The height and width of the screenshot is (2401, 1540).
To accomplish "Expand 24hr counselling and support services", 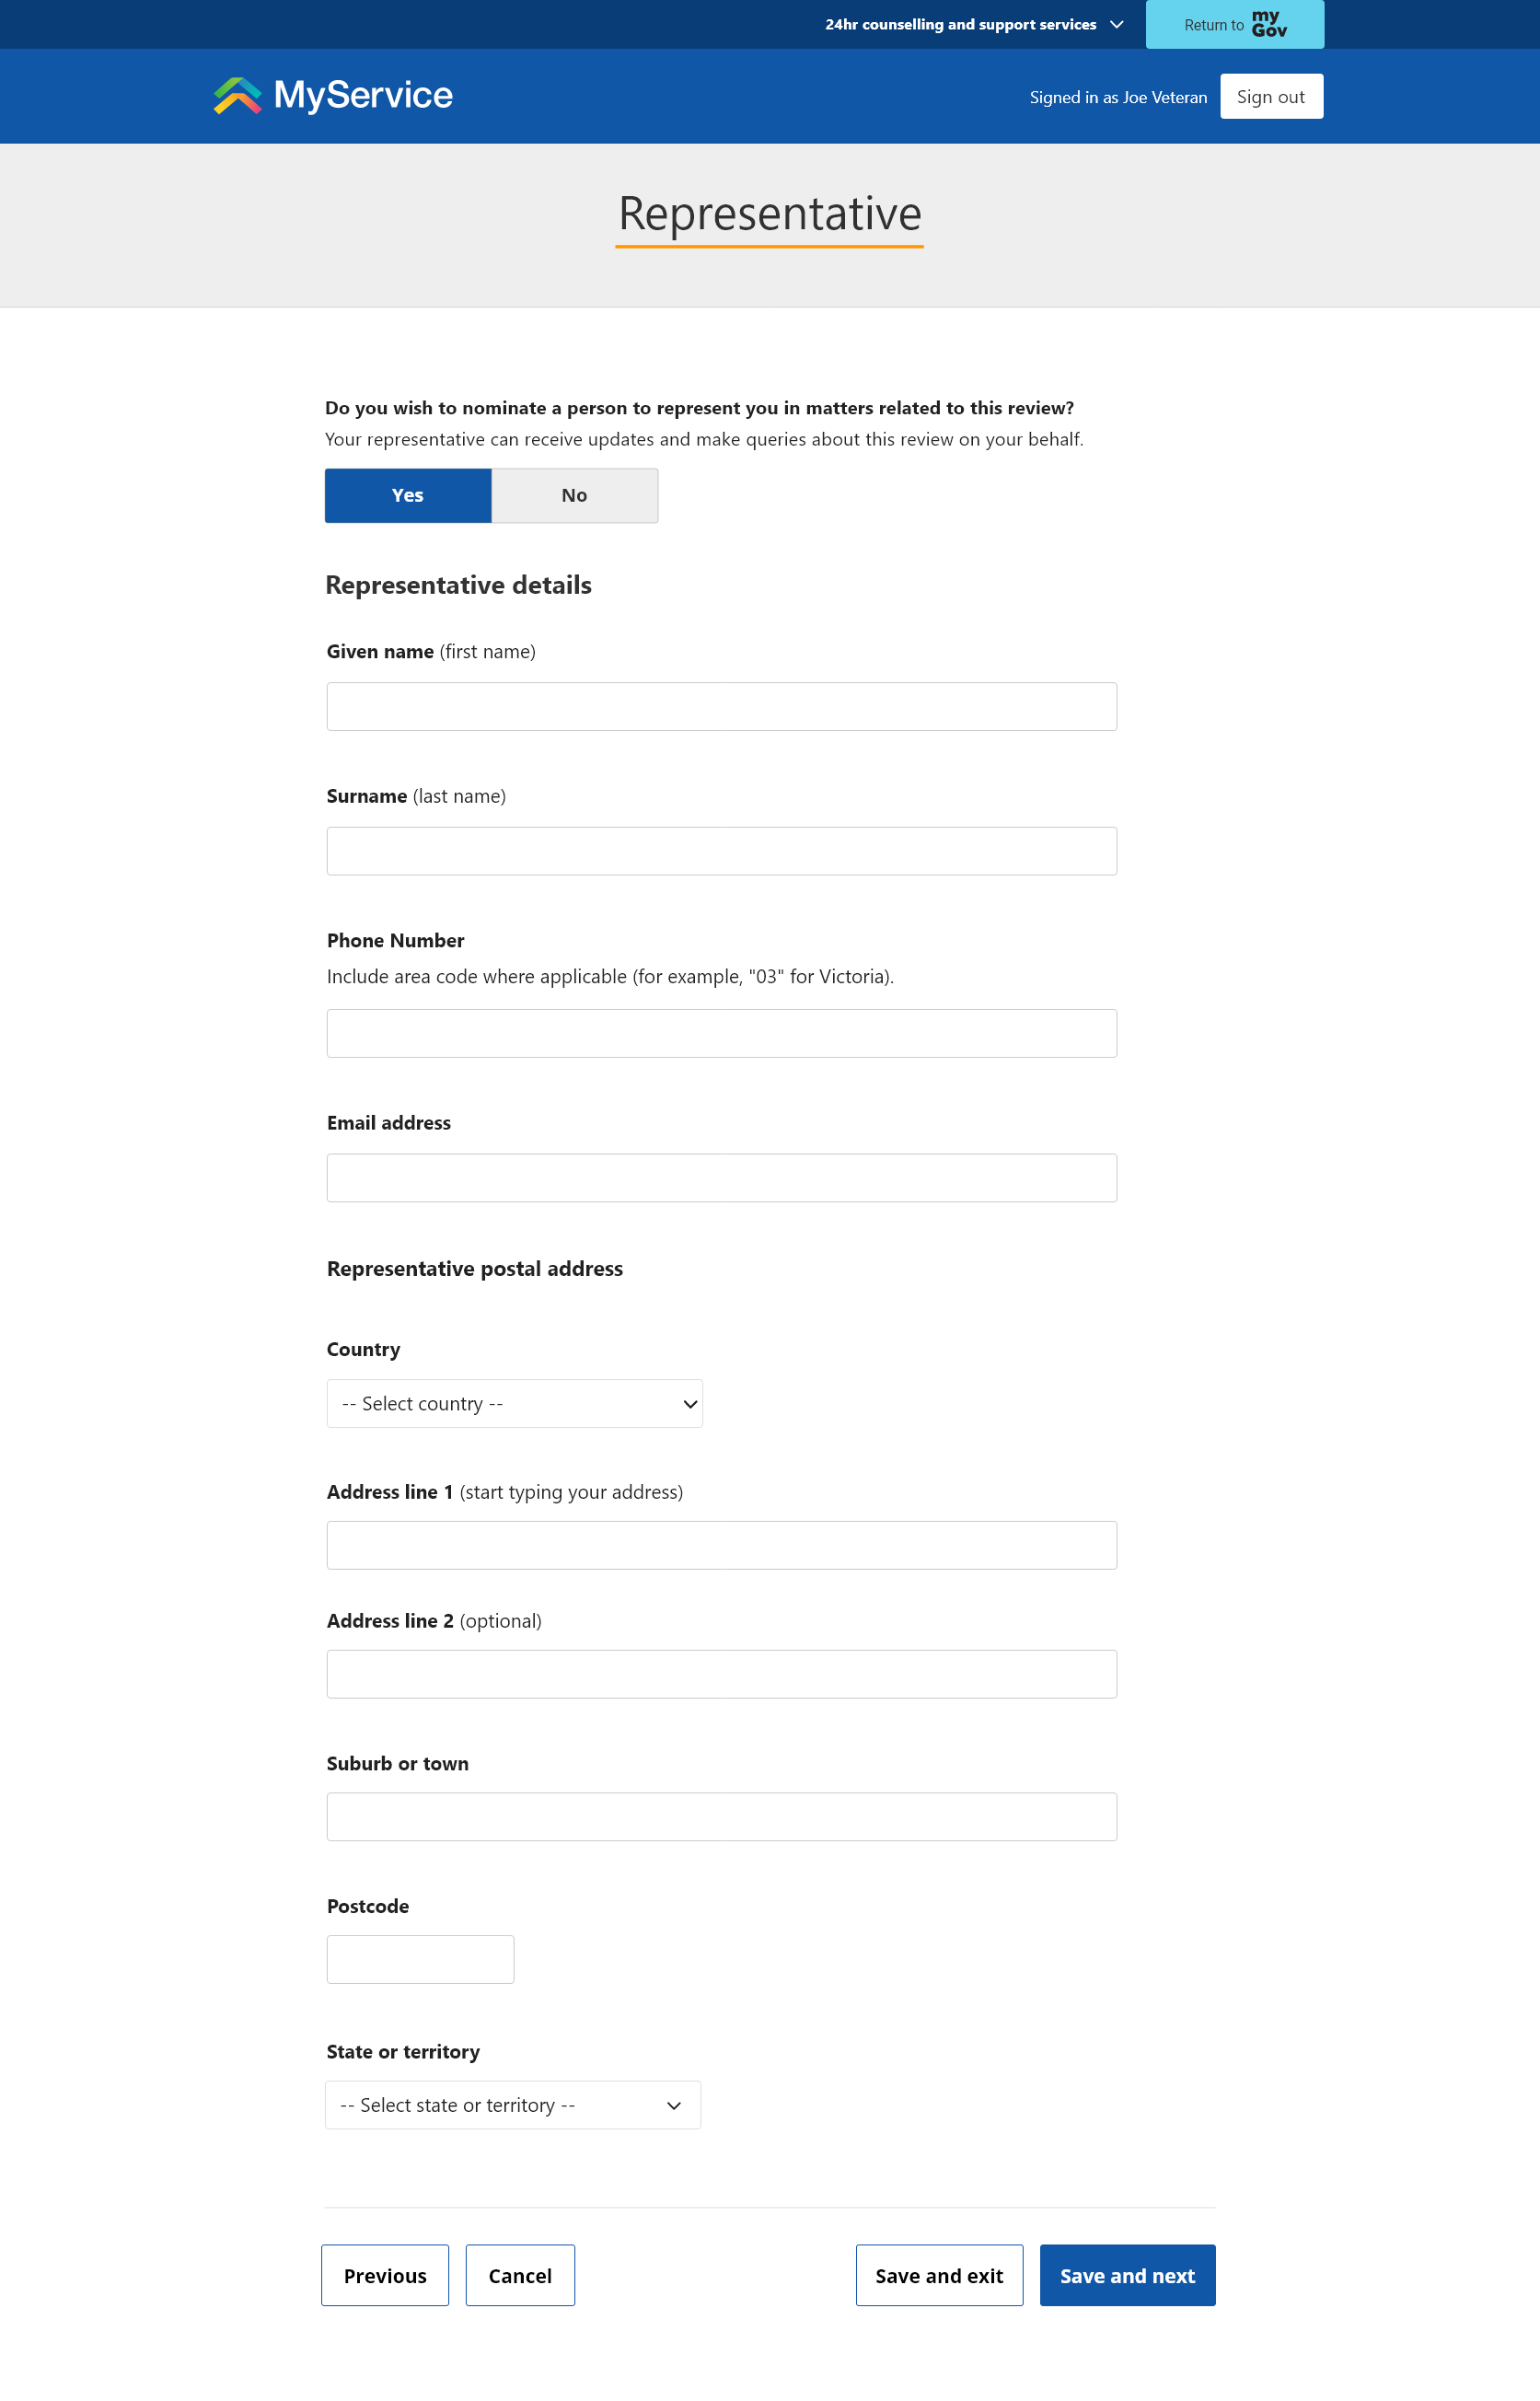I will point(973,24).
